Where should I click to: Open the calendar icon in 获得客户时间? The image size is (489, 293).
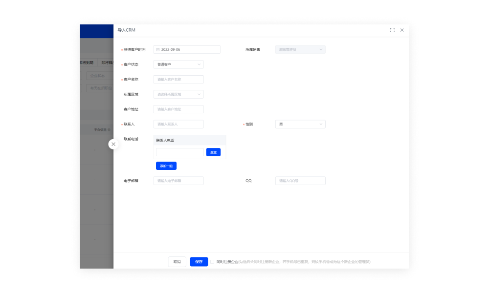point(157,49)
